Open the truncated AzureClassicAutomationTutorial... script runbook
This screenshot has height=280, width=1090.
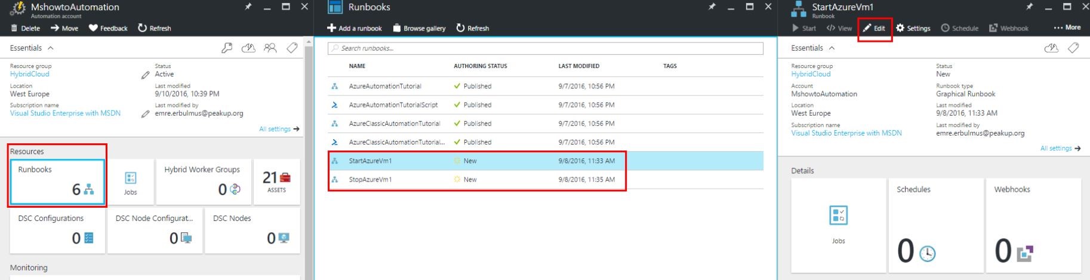pyautogui.click(x=546, y=142)
